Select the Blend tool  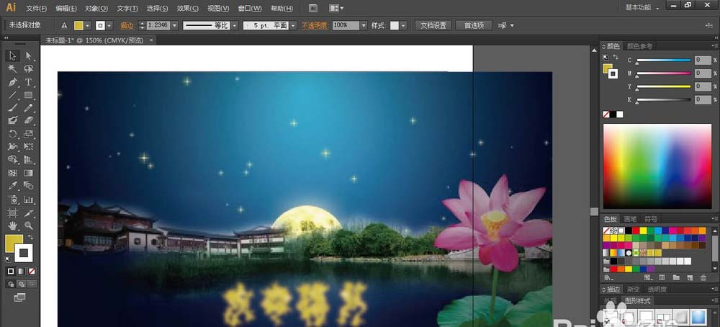tap(29, 186)
